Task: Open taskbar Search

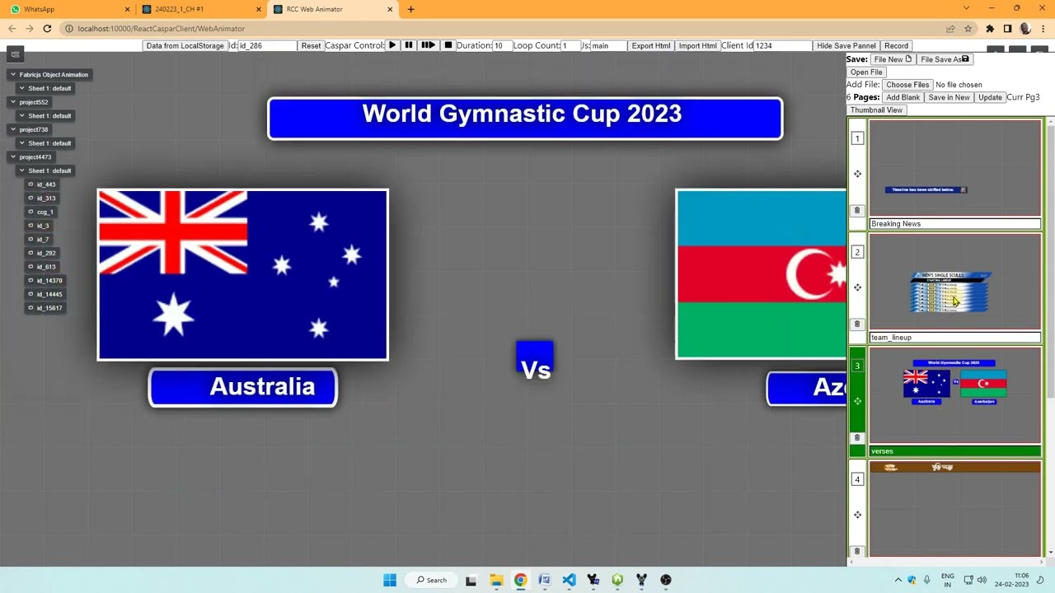Action: click(x=432, y=580)
